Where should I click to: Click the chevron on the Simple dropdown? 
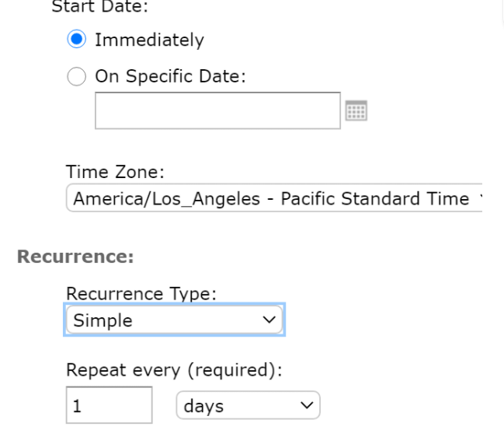point(269,320)
